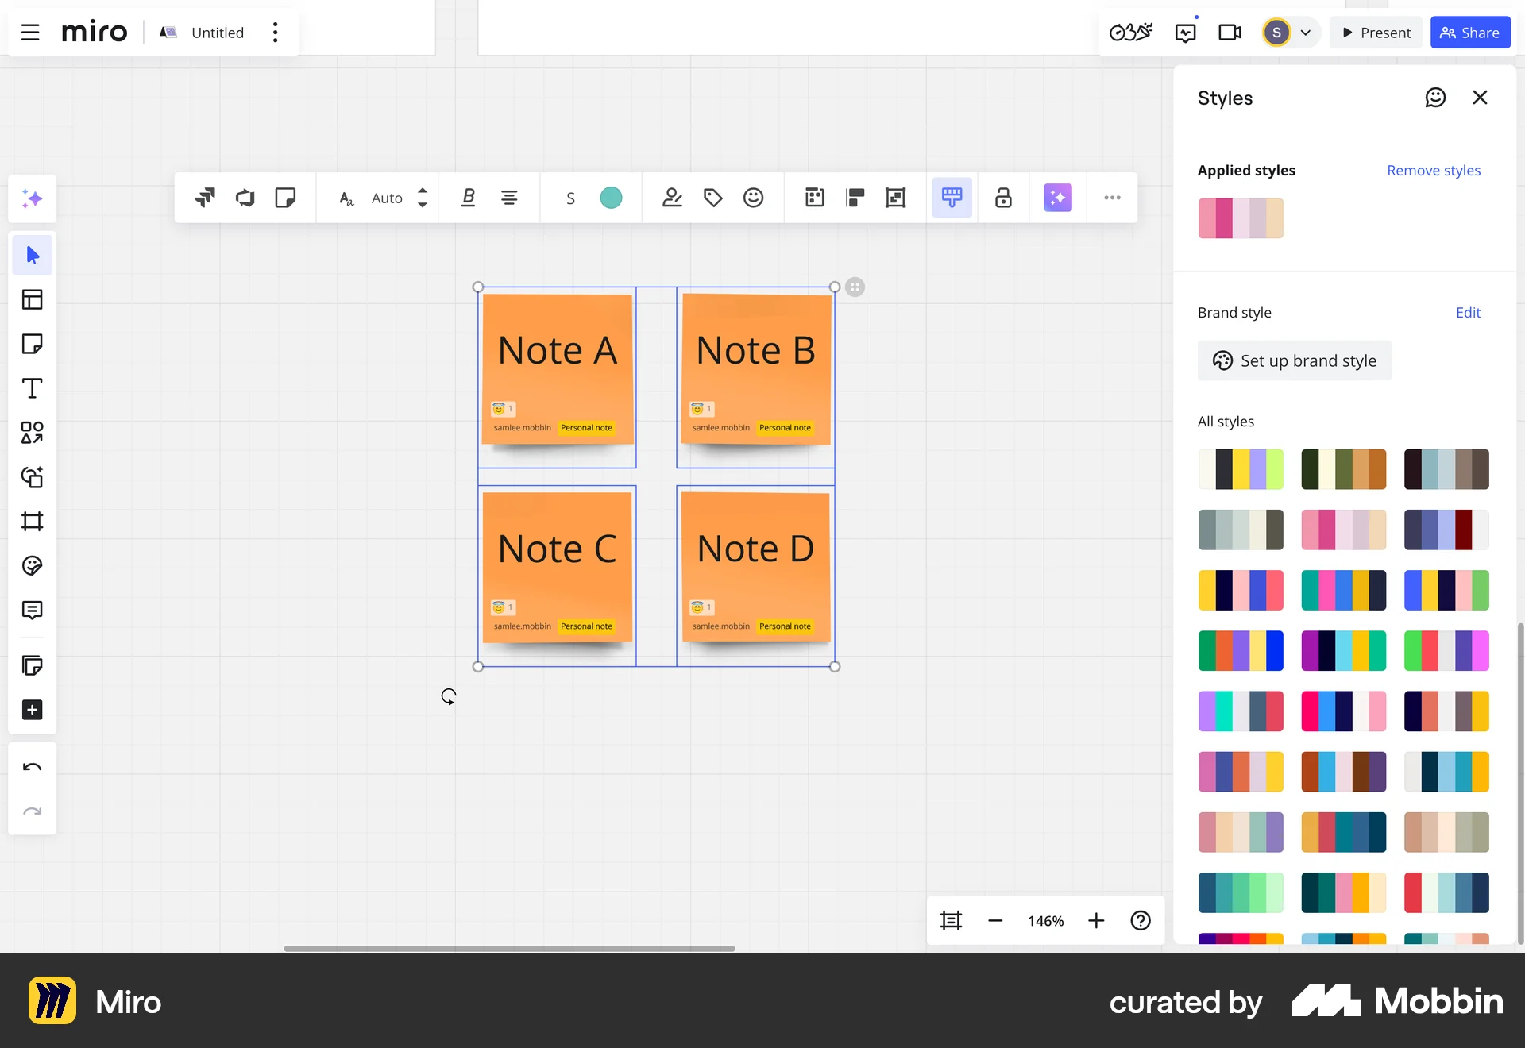
Task: Select the Text tool from left toolbar
Action: (33, 388)
